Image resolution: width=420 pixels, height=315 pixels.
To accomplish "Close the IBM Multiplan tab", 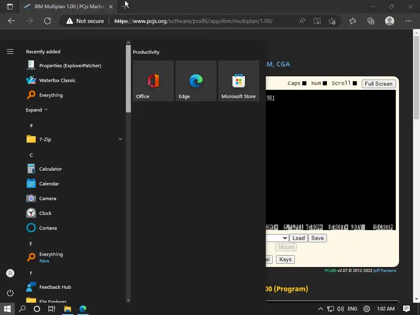I will point(111,7).
